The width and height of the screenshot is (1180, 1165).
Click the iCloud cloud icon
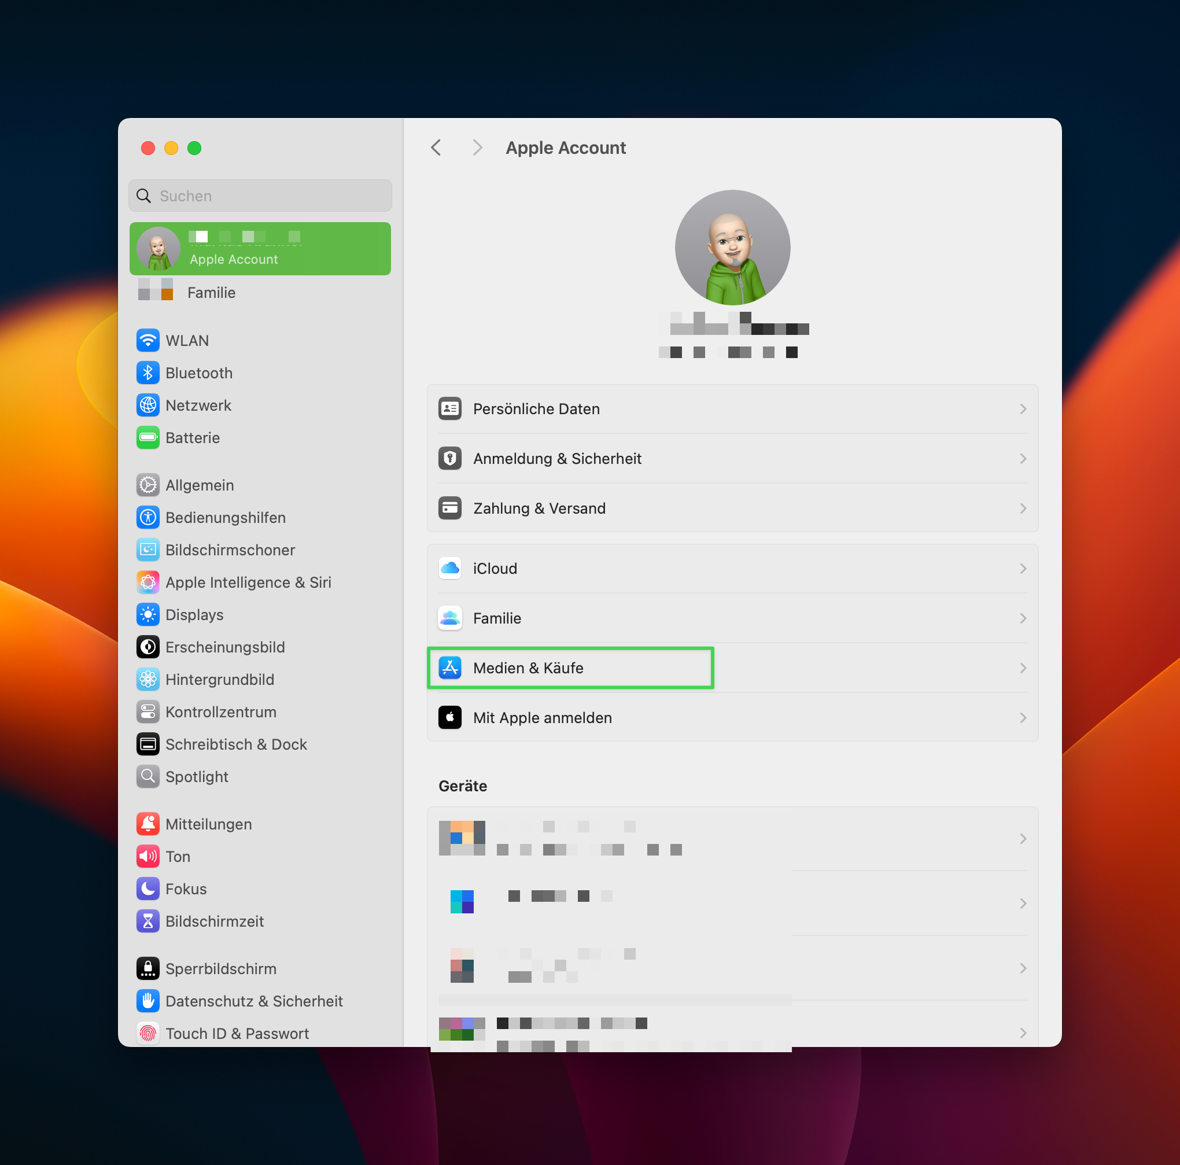(x=450, y=568)
